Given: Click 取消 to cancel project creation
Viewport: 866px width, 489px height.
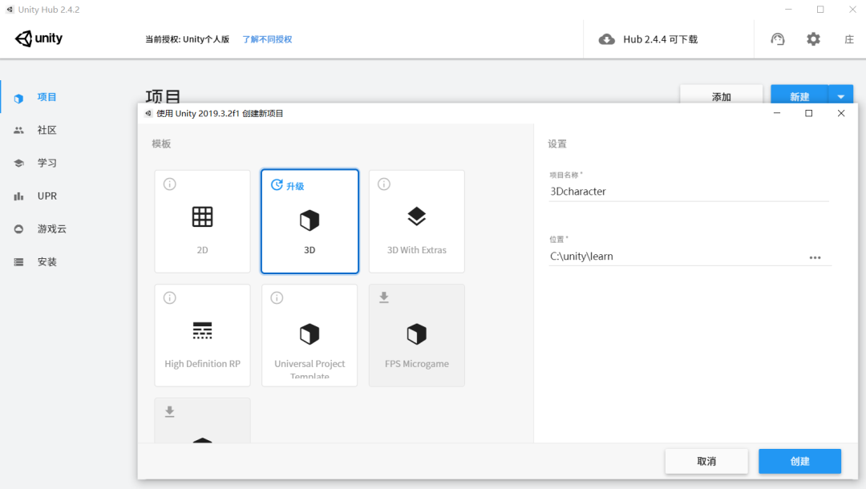Looking at the screenshot, I should click(x=706, y=462).
